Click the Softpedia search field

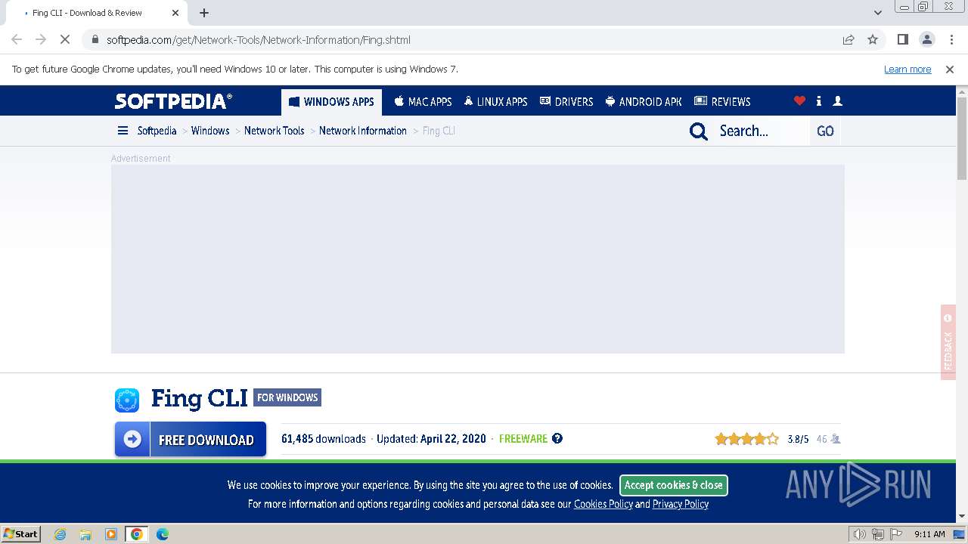tap(760, 131)
